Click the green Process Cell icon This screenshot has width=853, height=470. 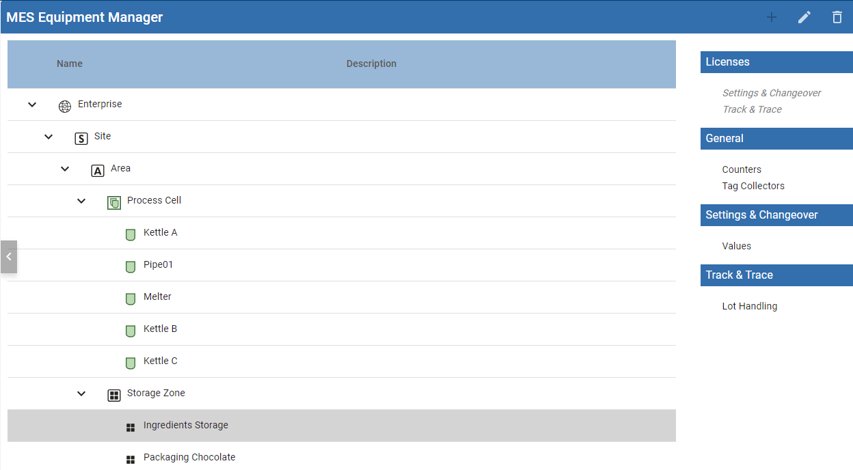click(114, 202)
